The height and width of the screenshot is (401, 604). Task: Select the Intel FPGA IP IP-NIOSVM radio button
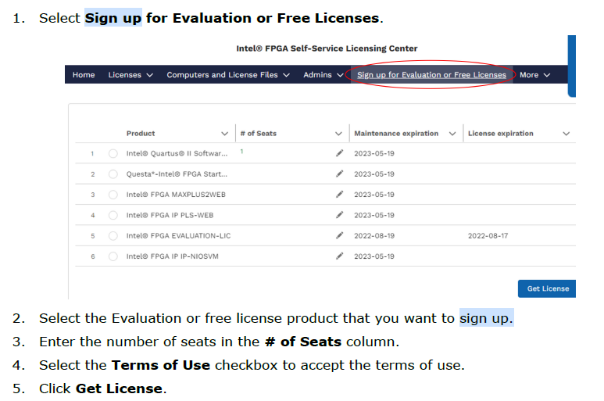113,256
